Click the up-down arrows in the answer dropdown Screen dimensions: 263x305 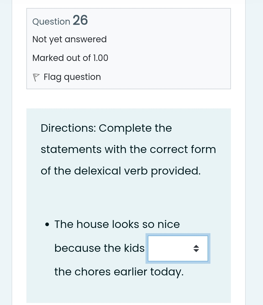(x=196, y=248)
